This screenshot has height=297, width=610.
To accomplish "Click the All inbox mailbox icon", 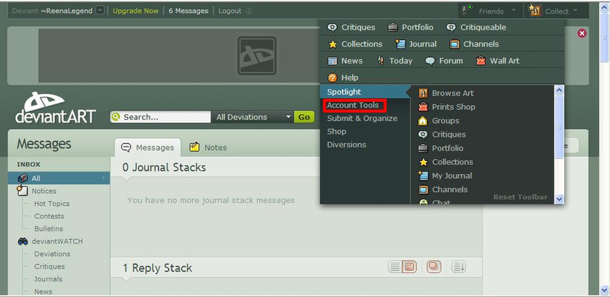I will click(x=23, y=178).
